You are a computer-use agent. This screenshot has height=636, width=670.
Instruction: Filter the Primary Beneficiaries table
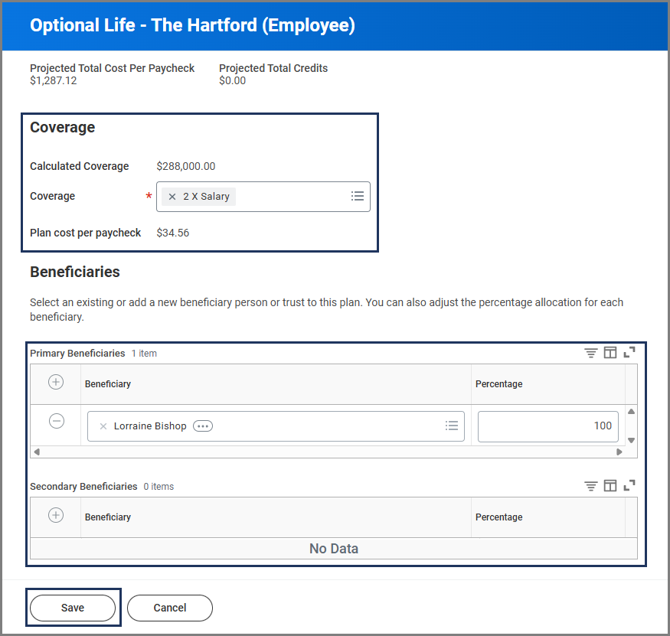[x=590, y=353]
